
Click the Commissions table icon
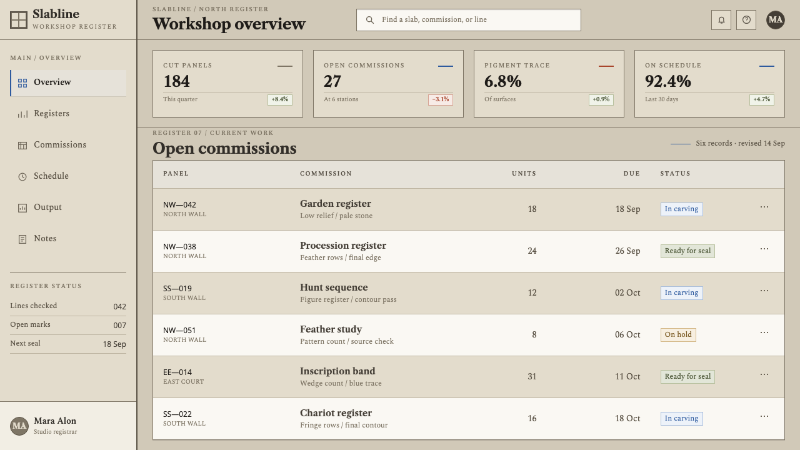22,146
